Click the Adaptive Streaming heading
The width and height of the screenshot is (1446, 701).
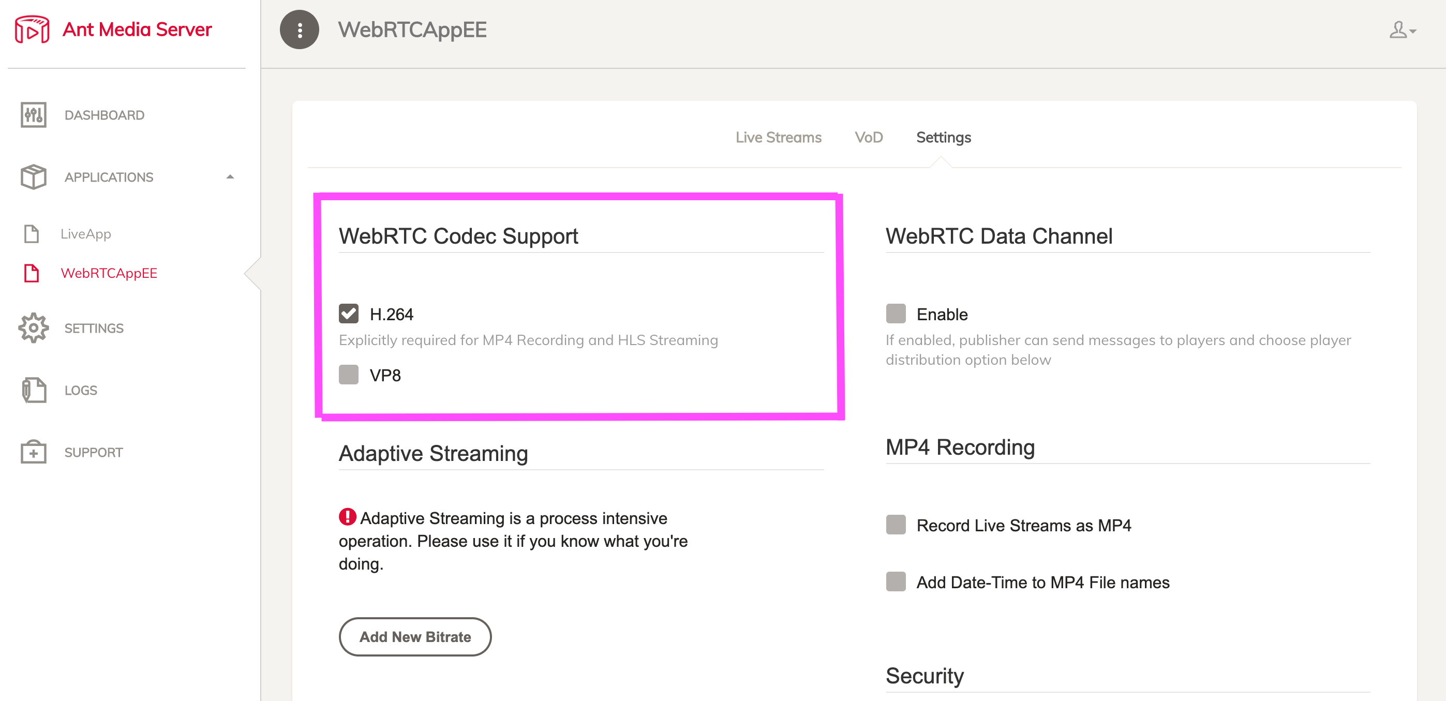pos(433,454)
